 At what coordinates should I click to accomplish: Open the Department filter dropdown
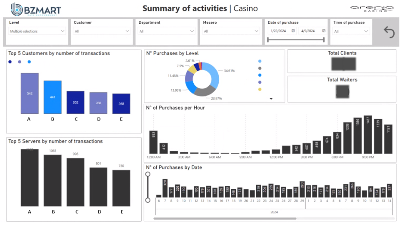166,31
